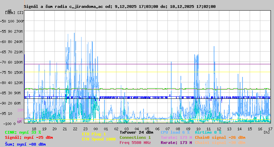Image resolution: width=274 pixels, height=147 pixels.
Task: Click the '-65' dBm y-axis label
Action: [3, 52]
